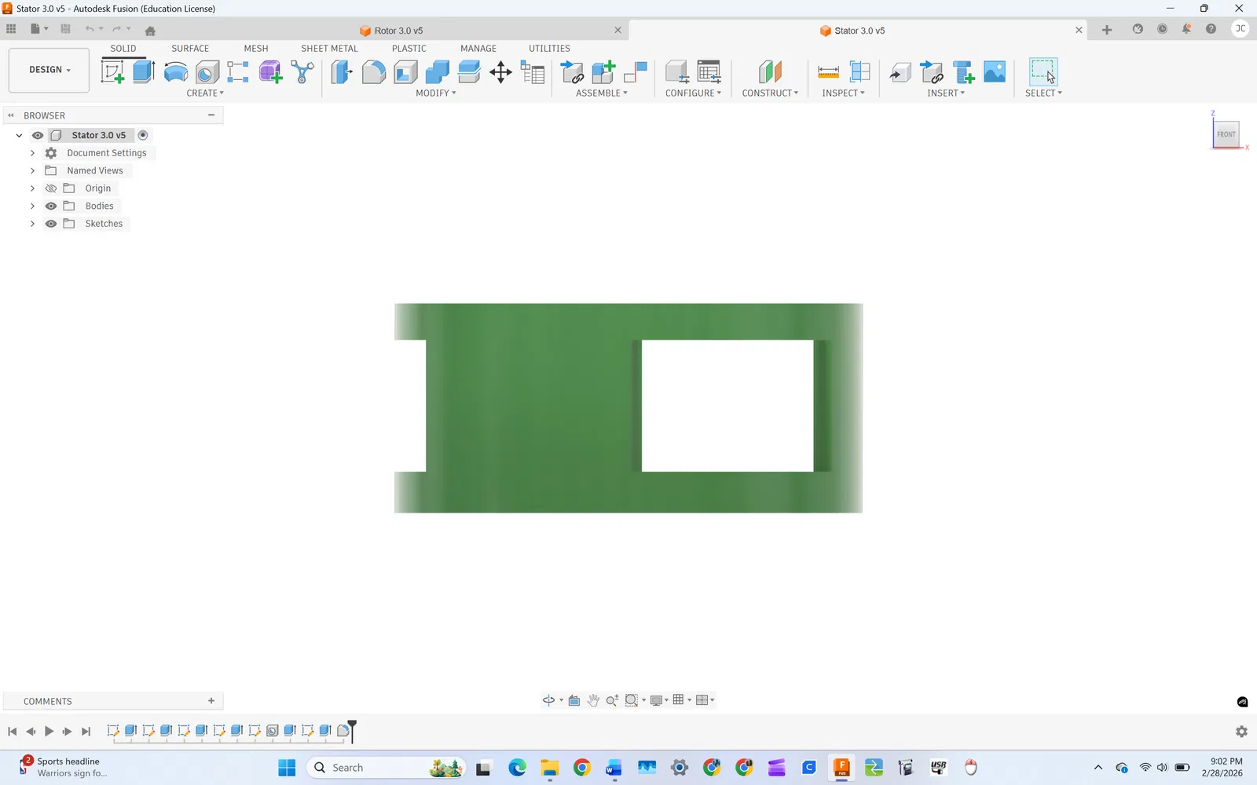Image resolution: width=1257 pixels, height=785 pixels.
Task: Jump to the timeline beginning
Action: point(12,732)
